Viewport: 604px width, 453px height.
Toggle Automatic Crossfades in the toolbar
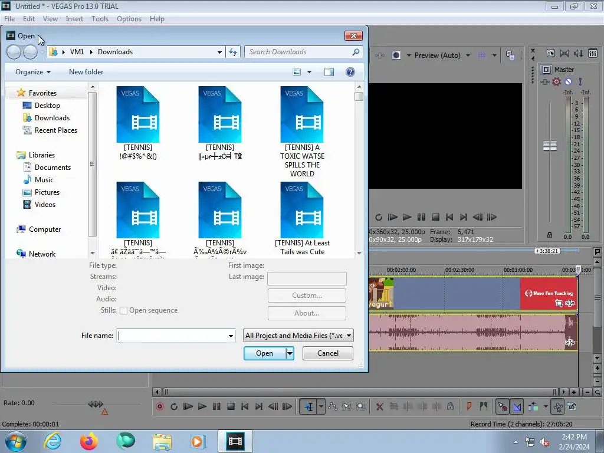[517, 406]
